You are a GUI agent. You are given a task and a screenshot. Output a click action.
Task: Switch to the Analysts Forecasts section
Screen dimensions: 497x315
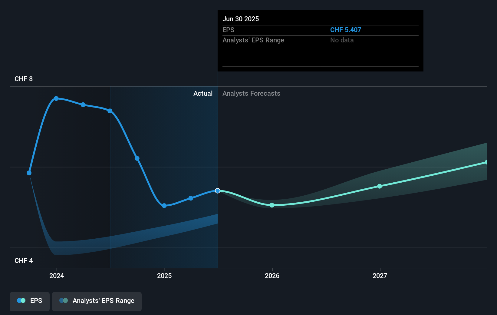coord(251,94)
